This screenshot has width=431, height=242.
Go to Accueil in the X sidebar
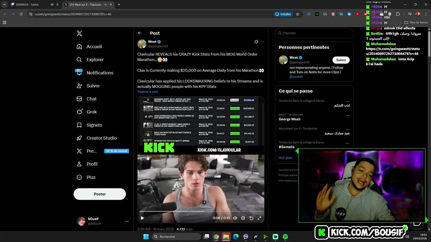coord(89,47)
